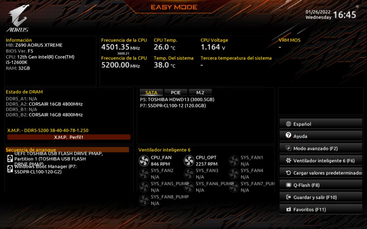367x229 pixels.
Task: Click the SYS_FAN4 fan icon
Action: tap(234, 174)
